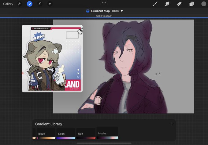Image resolution: width=208 pixels, height=145 pixels.
Task: Select the Brush tool
Action: (155, 4)
